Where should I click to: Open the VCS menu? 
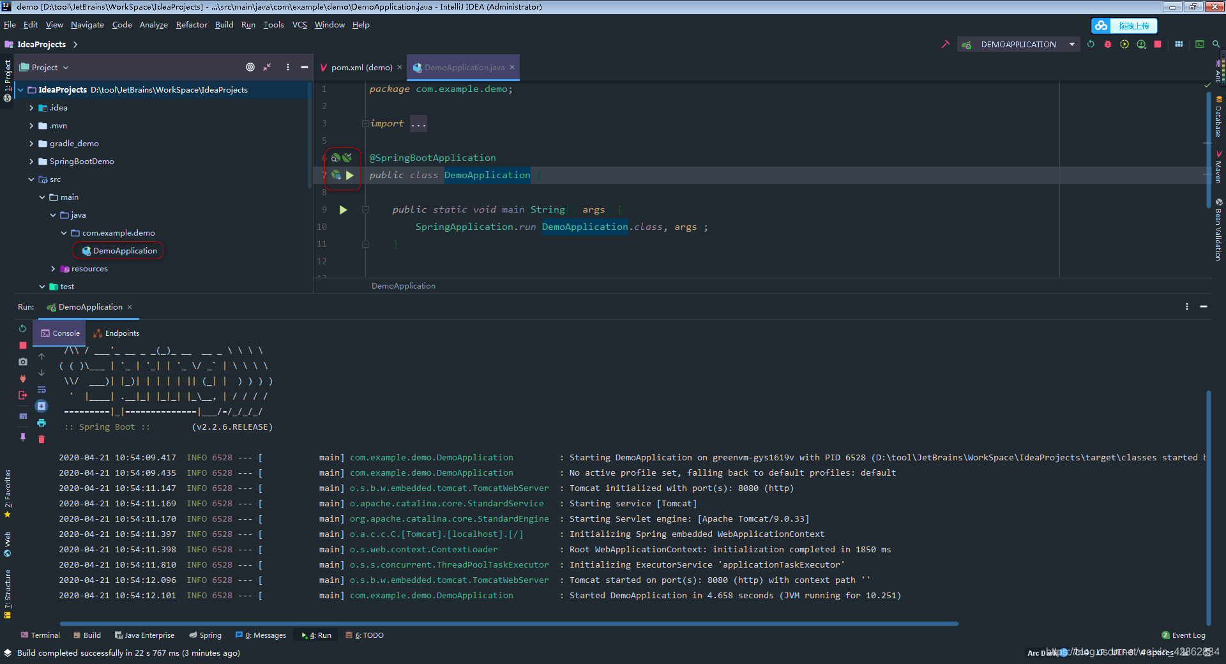coord(299,25)
